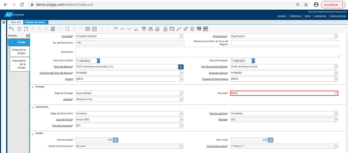Click the process gear icon in the toolbar
Screen dimensions: 348x153
pyautogui.click(x=192, y=29)
